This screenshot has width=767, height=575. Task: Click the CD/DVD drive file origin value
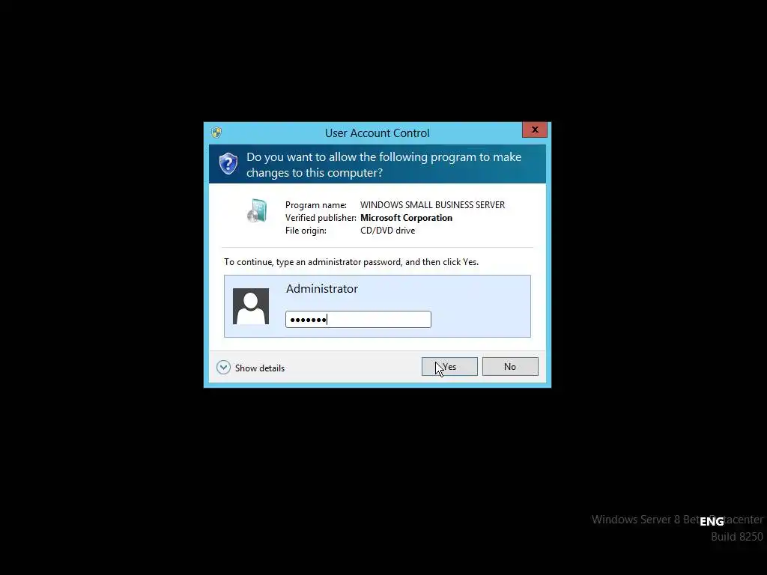pos(387,231)
